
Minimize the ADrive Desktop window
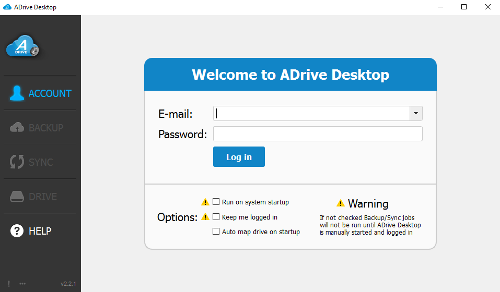[x=440, y=7]
